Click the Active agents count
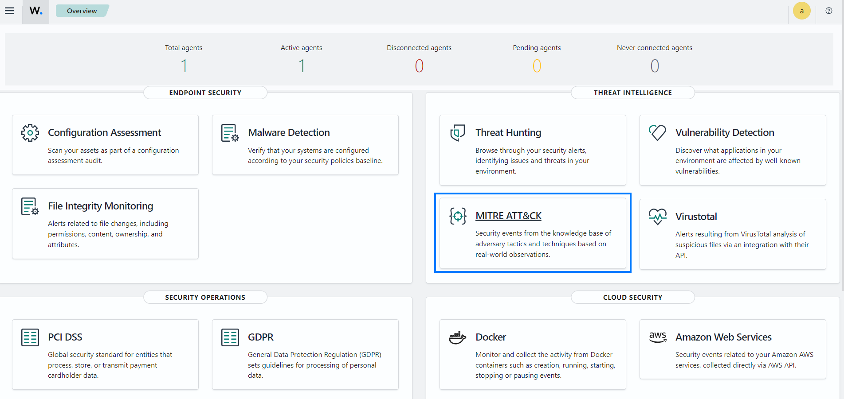Viewport: 844px width, 399px height. pyautogui.click(x=302, y=66)
